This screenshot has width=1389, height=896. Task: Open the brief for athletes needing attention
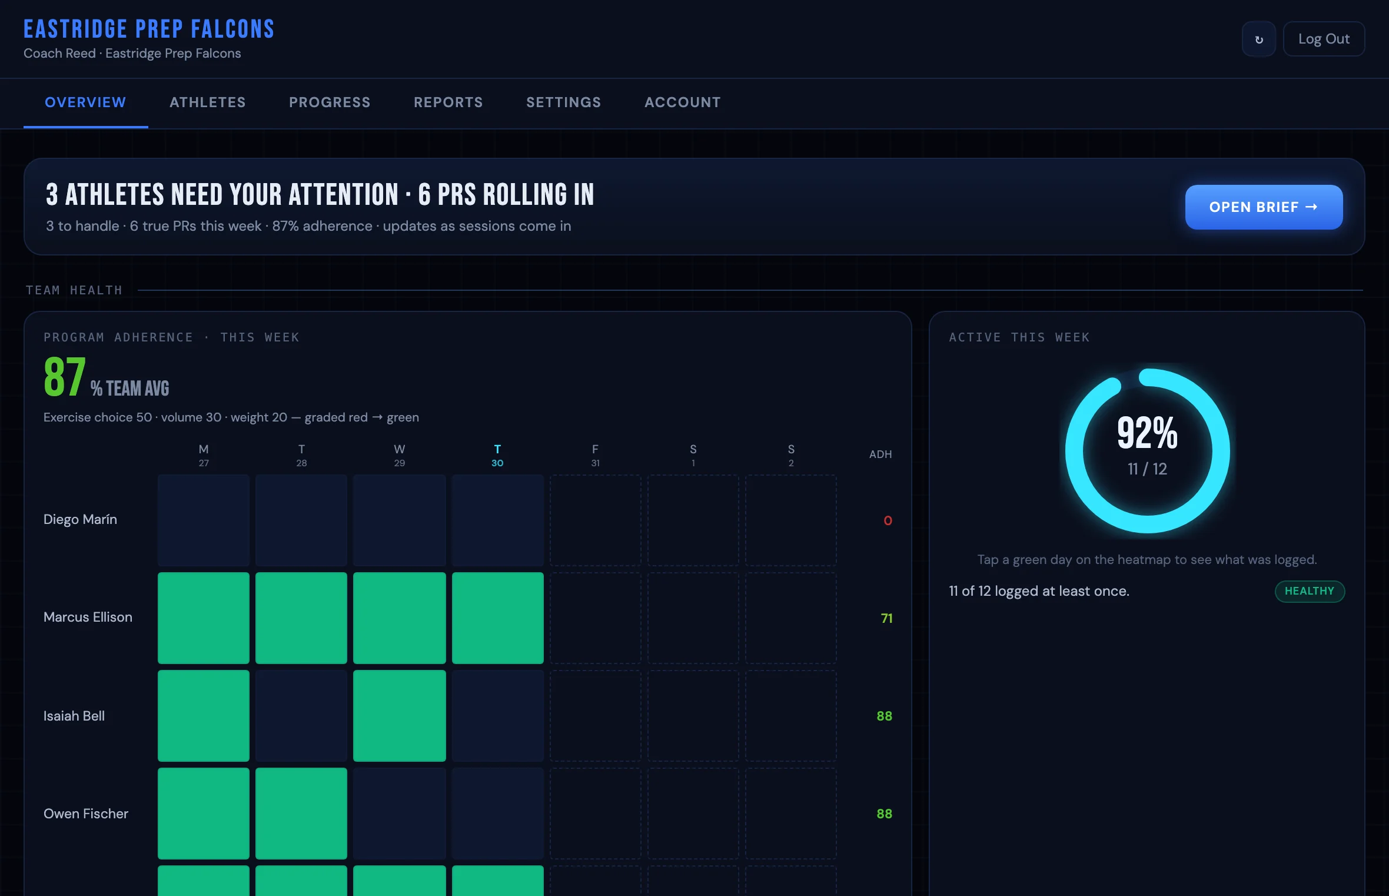(x=1264, y=207)
